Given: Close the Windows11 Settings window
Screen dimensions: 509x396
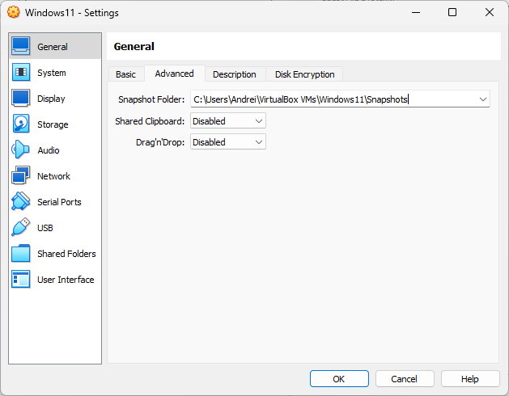Looking at the screenshot, I should (x=490, y=12).
